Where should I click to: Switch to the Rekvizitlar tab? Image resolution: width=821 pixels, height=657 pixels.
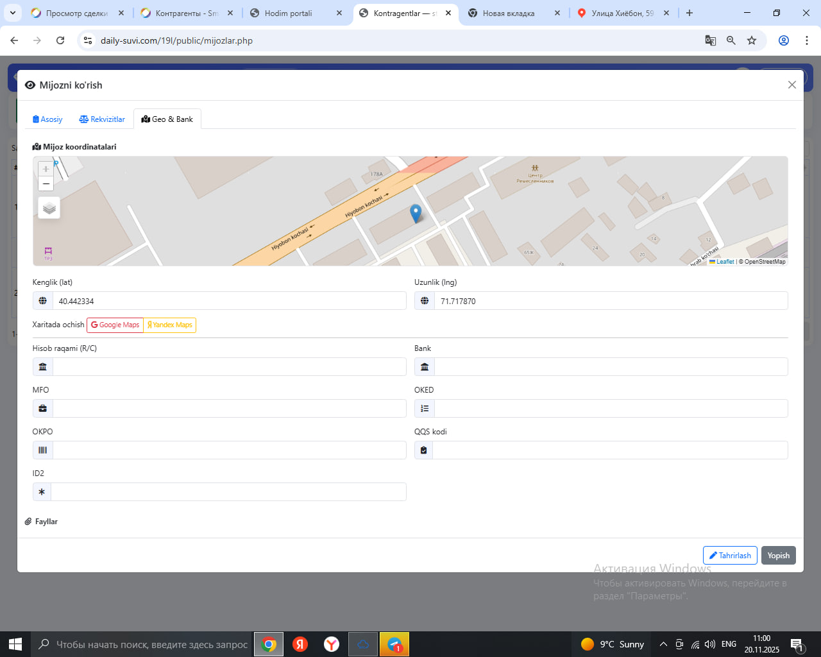[x=102, y=119]
